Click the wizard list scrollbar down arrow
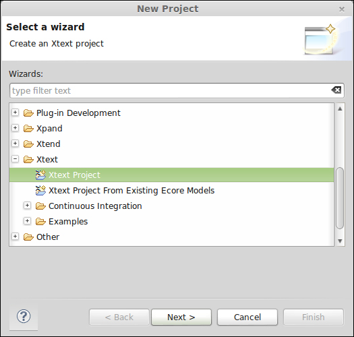The width and height of the screenshot is (354, 337). [x=340, y=241]
